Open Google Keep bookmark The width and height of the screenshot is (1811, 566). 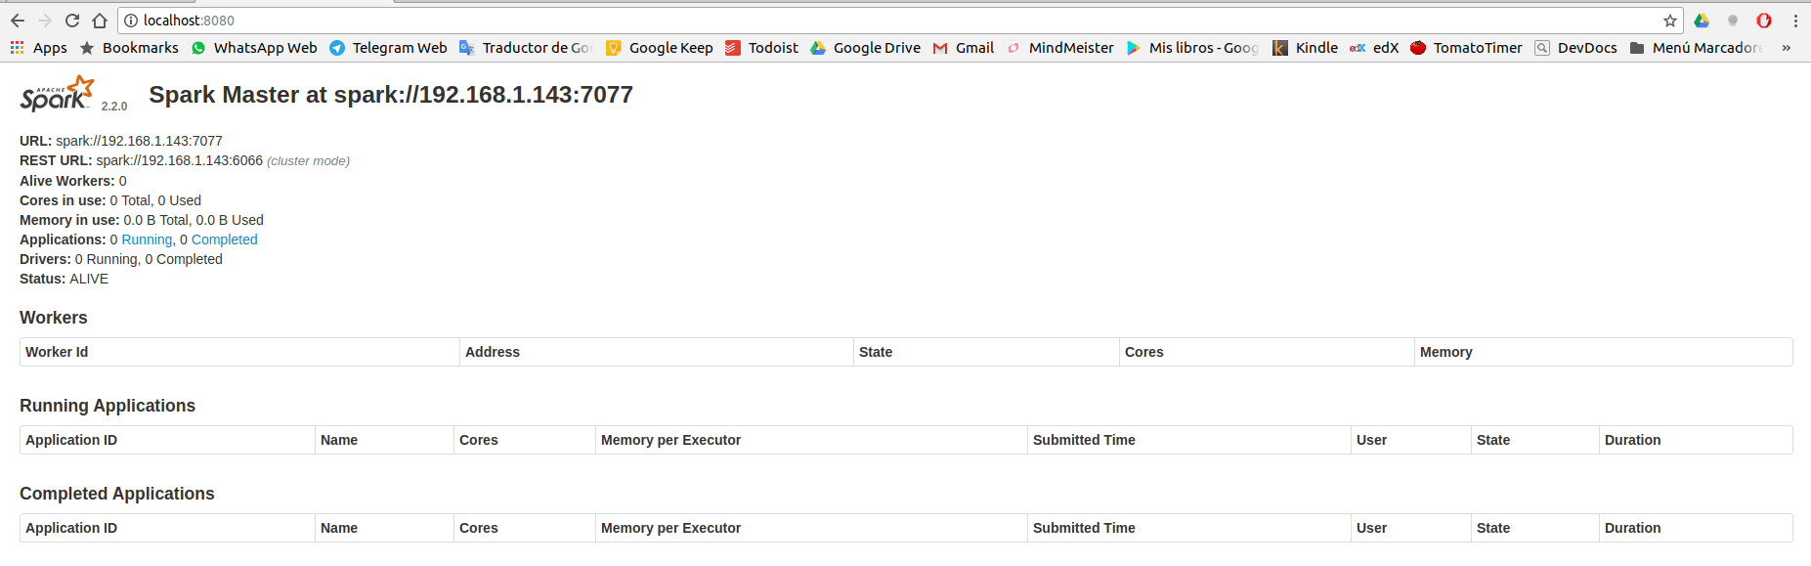click(x=660, y=48)
